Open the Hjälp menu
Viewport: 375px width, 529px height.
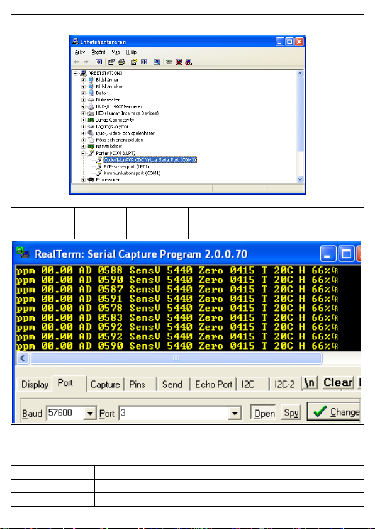click(x=131, y=52)
